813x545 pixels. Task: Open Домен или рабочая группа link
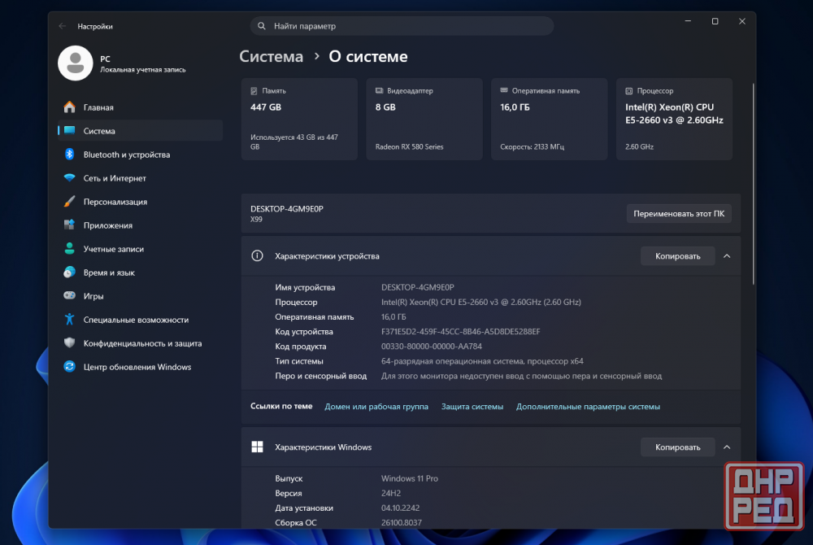[x=376, y=407]
